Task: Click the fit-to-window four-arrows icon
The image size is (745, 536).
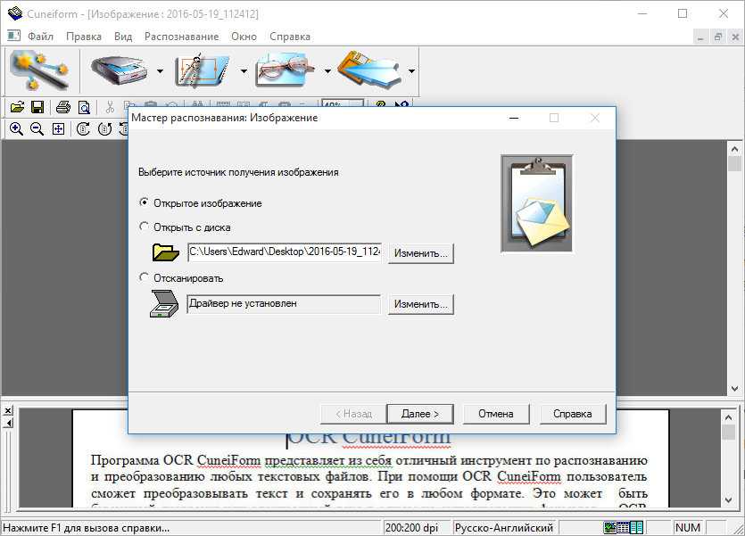Action: [59, 128]
